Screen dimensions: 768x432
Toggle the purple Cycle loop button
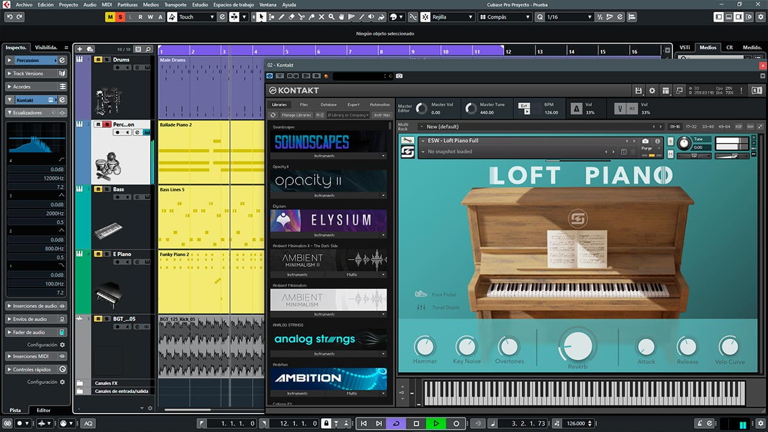pyautogui.click(x=396, y=424)
